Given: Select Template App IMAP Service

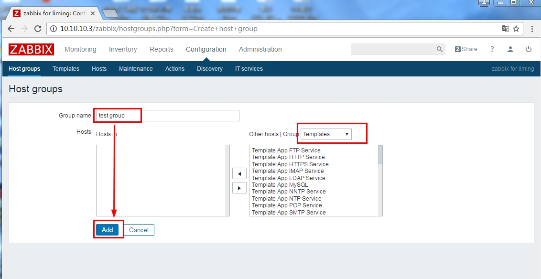Looking at the screenshot, I should [288, 171].
